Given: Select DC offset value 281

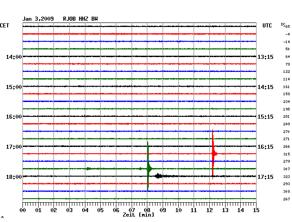Looking at the screenshot, I should click(x=287, y=116).
